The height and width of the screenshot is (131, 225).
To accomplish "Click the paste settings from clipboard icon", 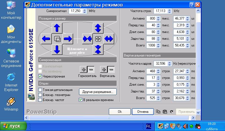I will tap(165, 112).
